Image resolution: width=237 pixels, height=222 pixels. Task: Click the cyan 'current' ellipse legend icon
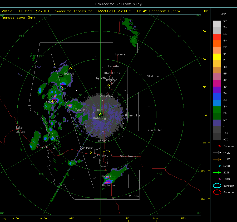pos(217,186)
